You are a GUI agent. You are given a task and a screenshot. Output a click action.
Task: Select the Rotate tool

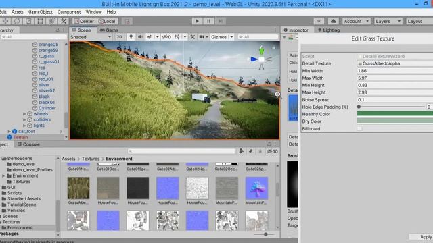click(x=17, y=21)
